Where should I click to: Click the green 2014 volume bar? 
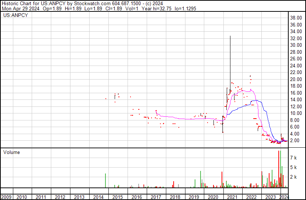[x=105, y=180]
